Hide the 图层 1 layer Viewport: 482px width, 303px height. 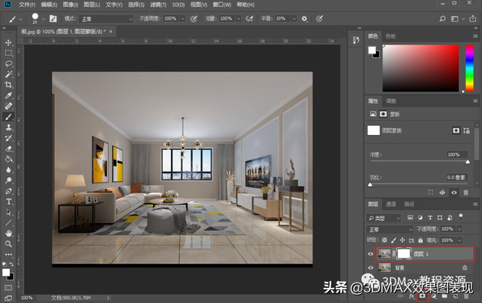(x=371, y=254)
